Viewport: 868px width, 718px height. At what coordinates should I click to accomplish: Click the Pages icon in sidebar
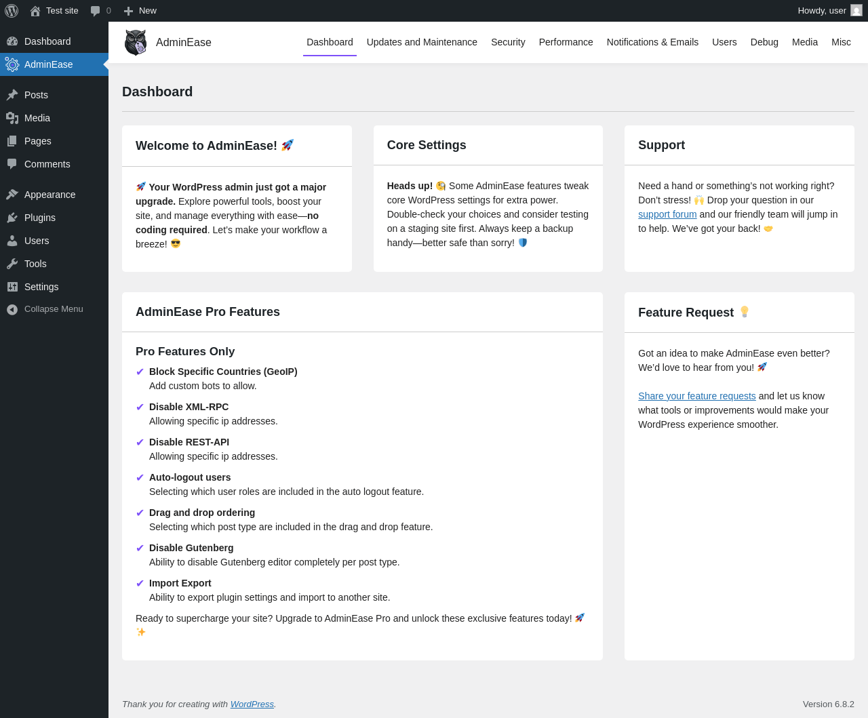[12, 141]
